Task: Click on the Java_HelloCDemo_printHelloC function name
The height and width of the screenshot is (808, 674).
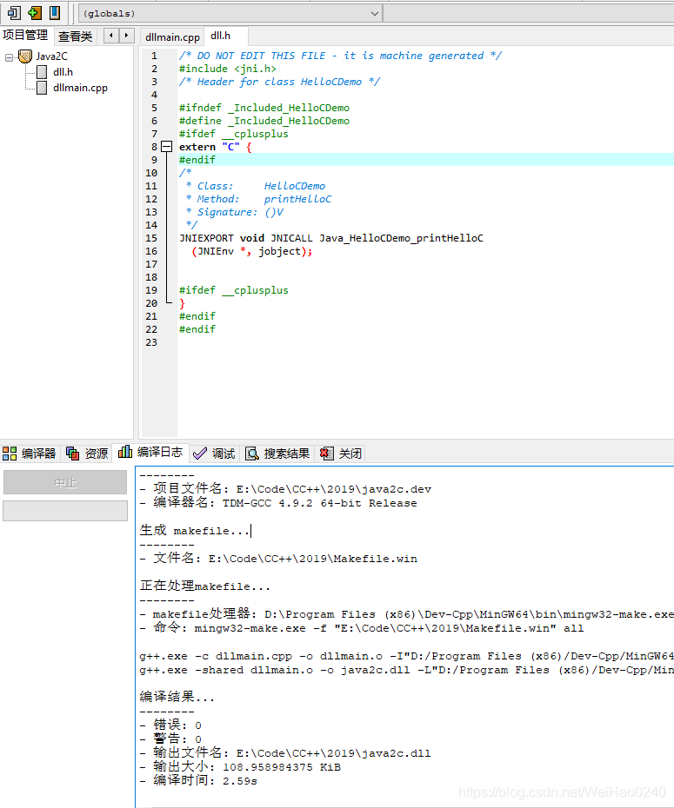Action: 401,238
